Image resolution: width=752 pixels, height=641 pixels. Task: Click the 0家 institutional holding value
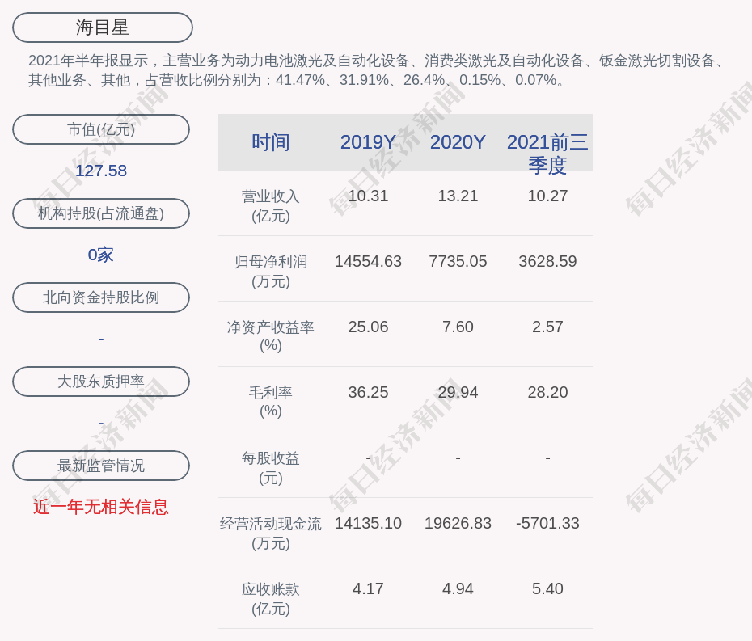click(101, 255)
